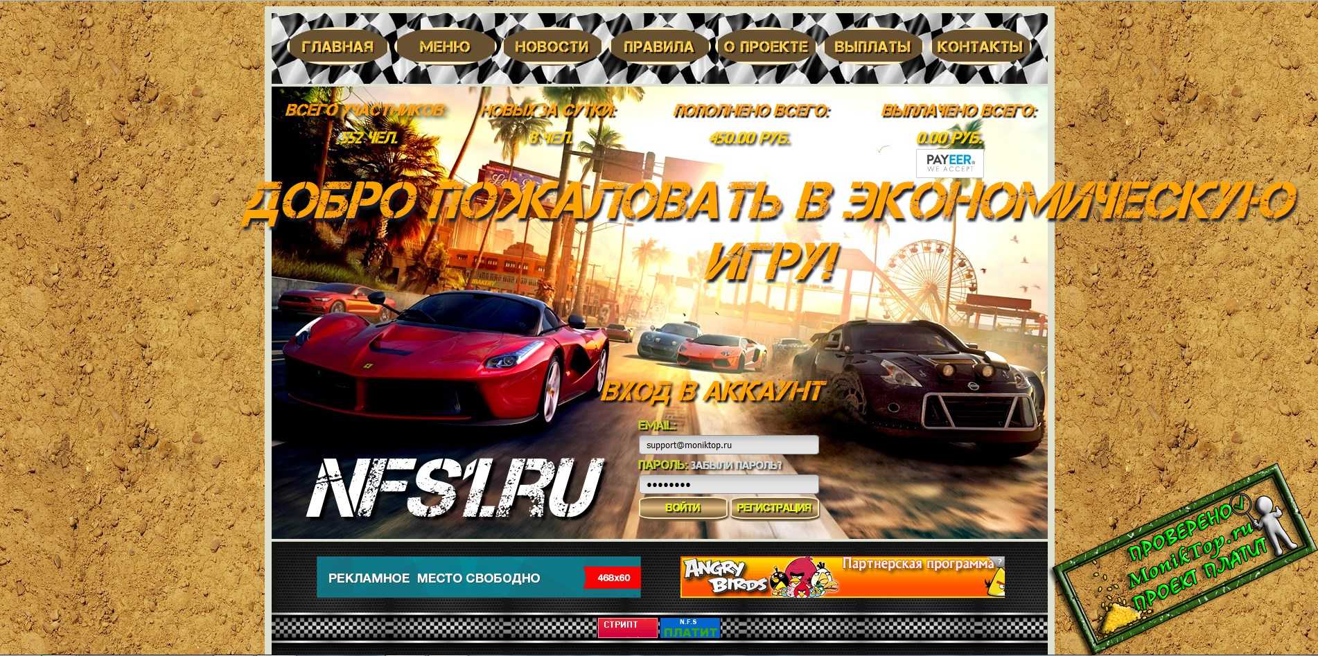This screenshot has height=656, width=1318.
Task: Click the blue 'N.F.S ПЛАТИТ' mini banner
Action: [x=689, y=628]
